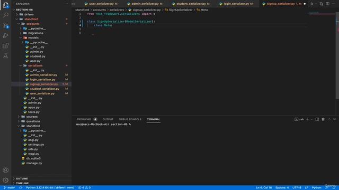Add a new terminal with plus icon
This screenshot has height=190, width=339.
308,119
